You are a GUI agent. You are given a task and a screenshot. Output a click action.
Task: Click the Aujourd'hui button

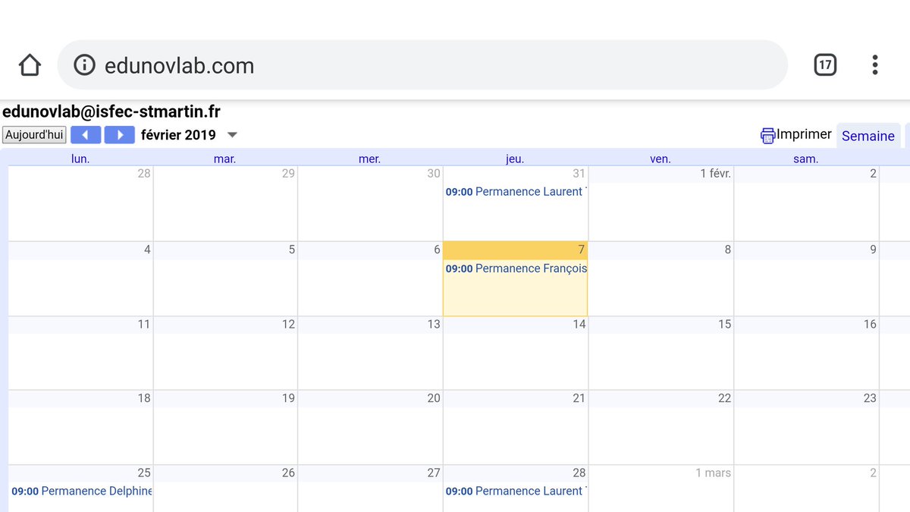[34, 135]
